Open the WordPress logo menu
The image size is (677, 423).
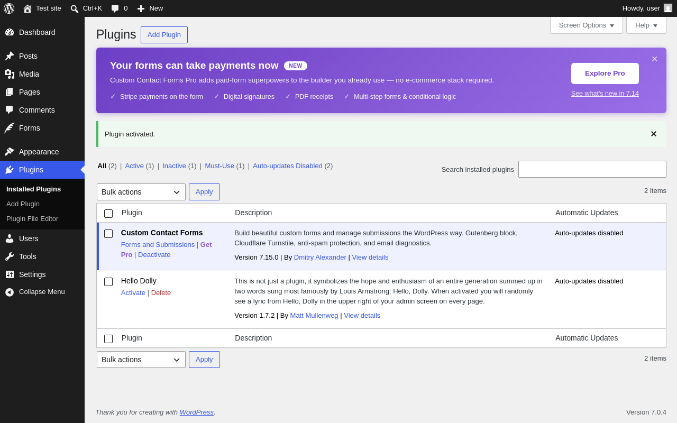tap(9, 8)
